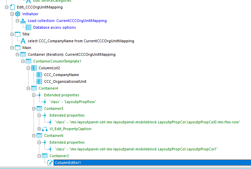This screenshot has width=251, height=169.
Task: Click the Load collection download icon
Action: (x=23, y=21)
